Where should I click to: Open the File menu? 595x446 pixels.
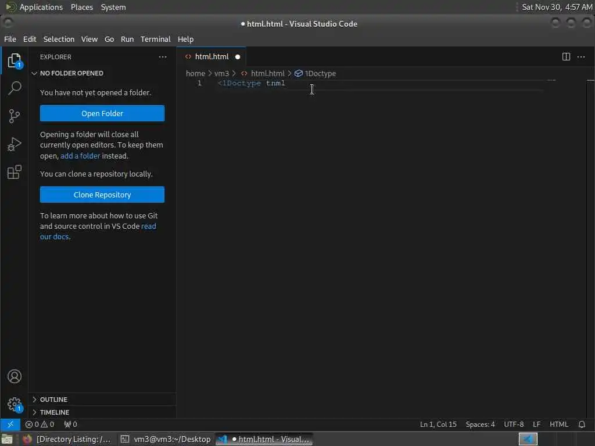coord(10,39)
